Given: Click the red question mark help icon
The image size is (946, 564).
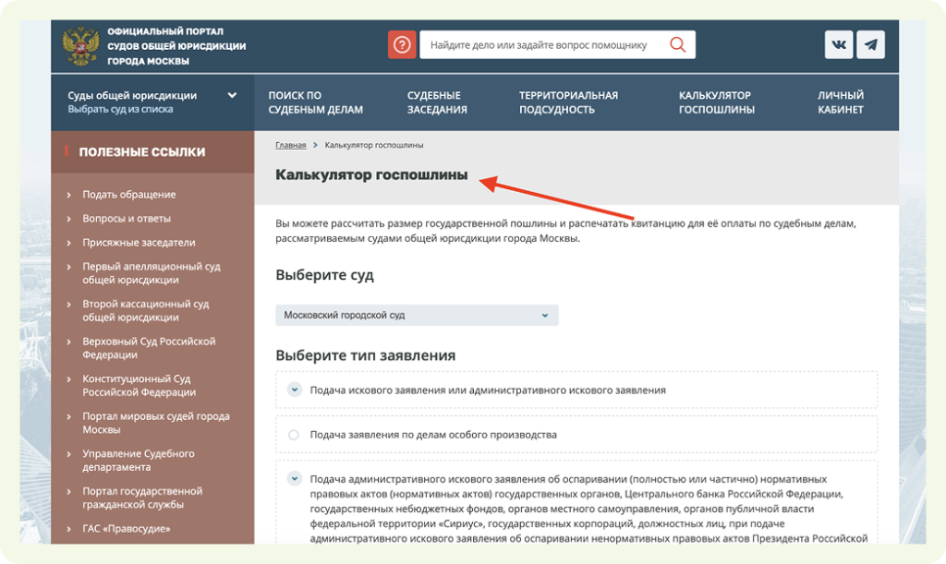Looking at the screenshot, I should [x=402, y=45].
